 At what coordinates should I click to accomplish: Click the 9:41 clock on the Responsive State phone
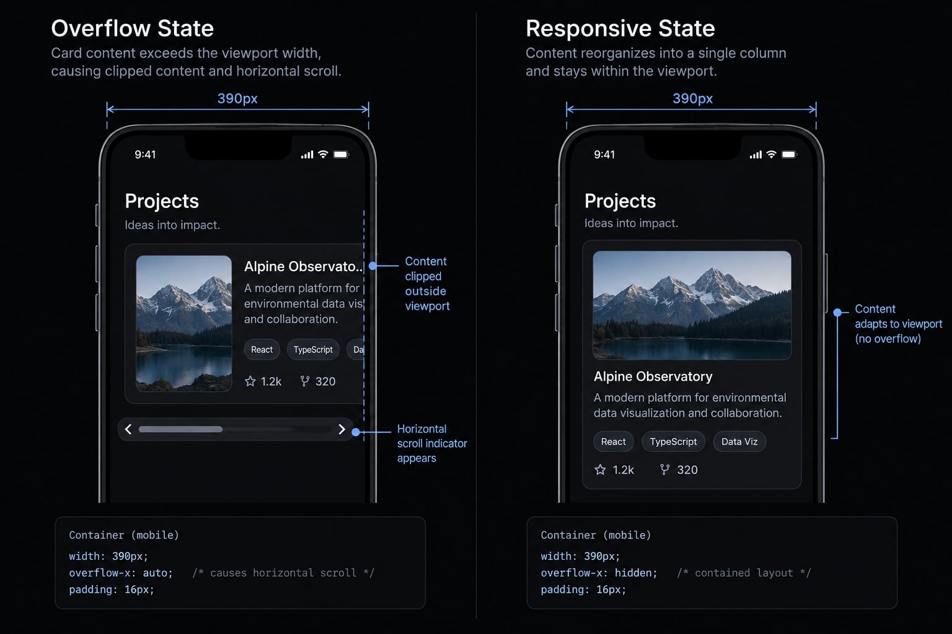(604, 155)
